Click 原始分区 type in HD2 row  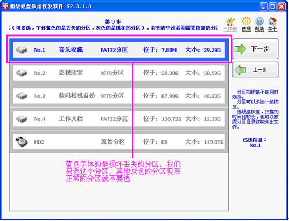pos(113,142)
